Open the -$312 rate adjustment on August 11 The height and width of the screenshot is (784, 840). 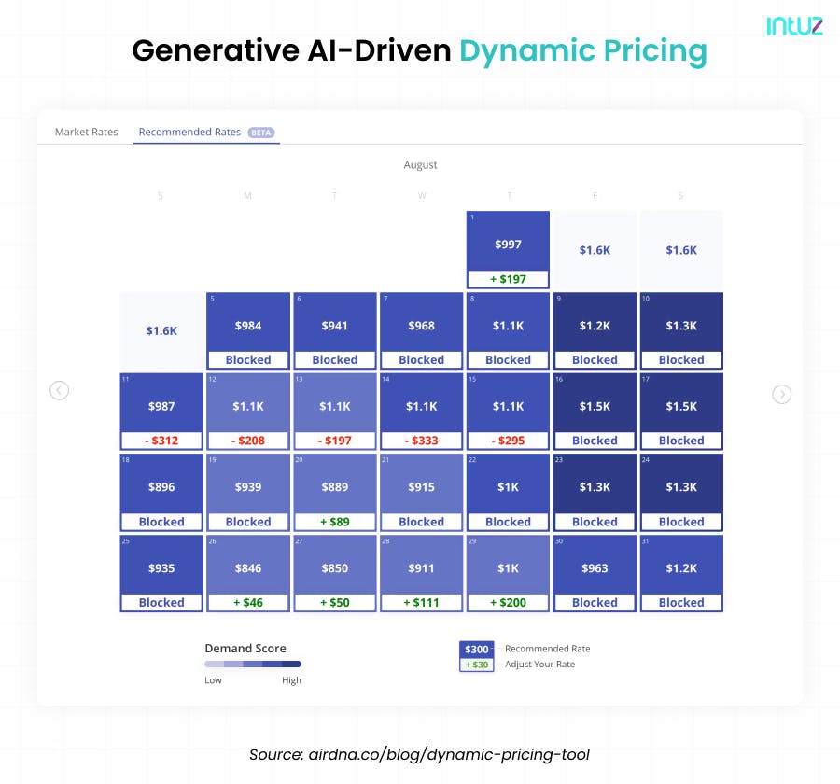coord(161,441)
